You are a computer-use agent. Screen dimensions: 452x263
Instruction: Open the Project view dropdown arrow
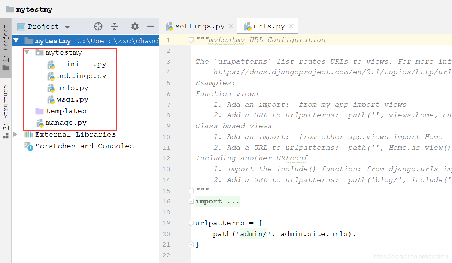[67, 27]
